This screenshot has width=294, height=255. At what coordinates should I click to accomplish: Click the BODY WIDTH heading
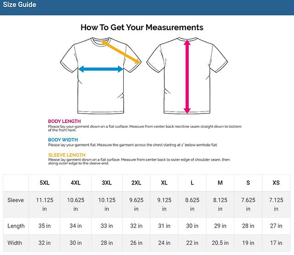[x=63, y=140]
